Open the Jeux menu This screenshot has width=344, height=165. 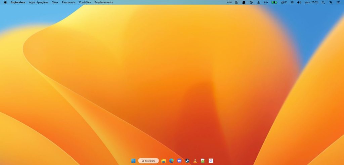(55, 2)
